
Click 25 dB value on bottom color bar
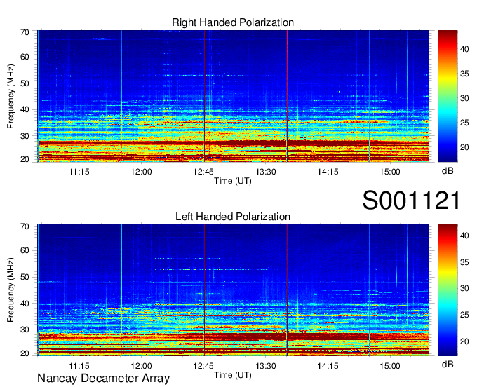(464, 315)
